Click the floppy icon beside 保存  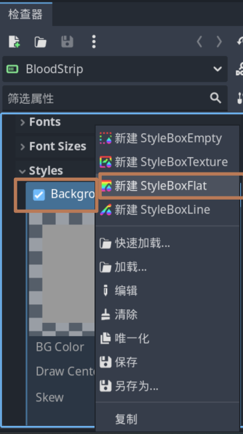click(105, 362)
